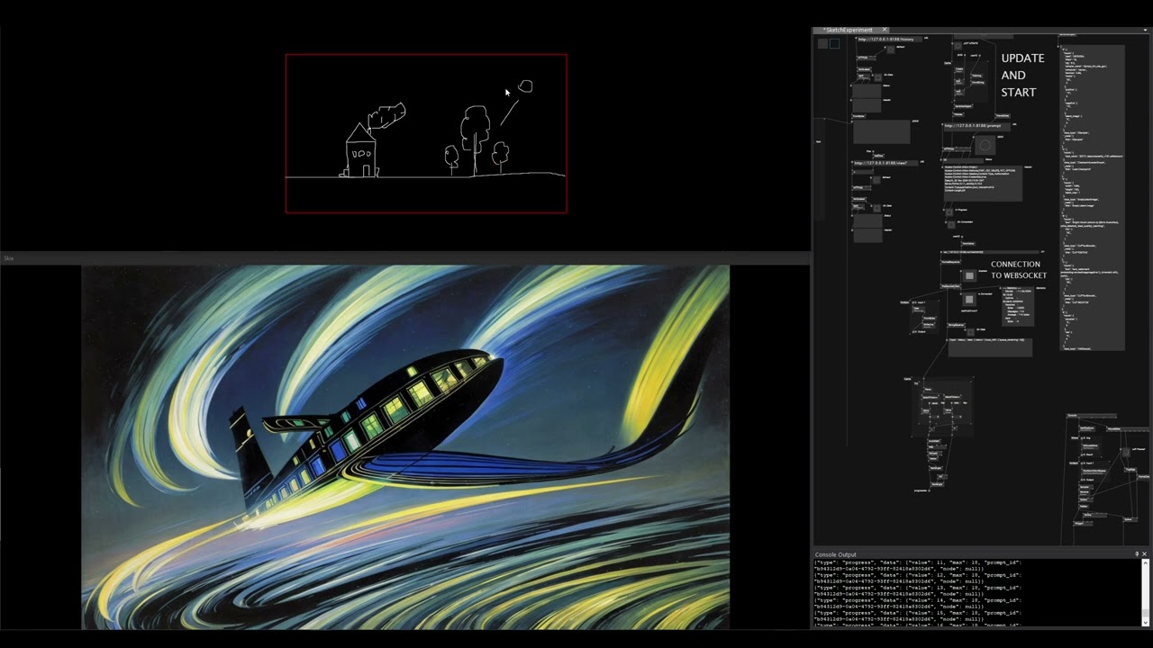Click the response header text box

[983, 183]
